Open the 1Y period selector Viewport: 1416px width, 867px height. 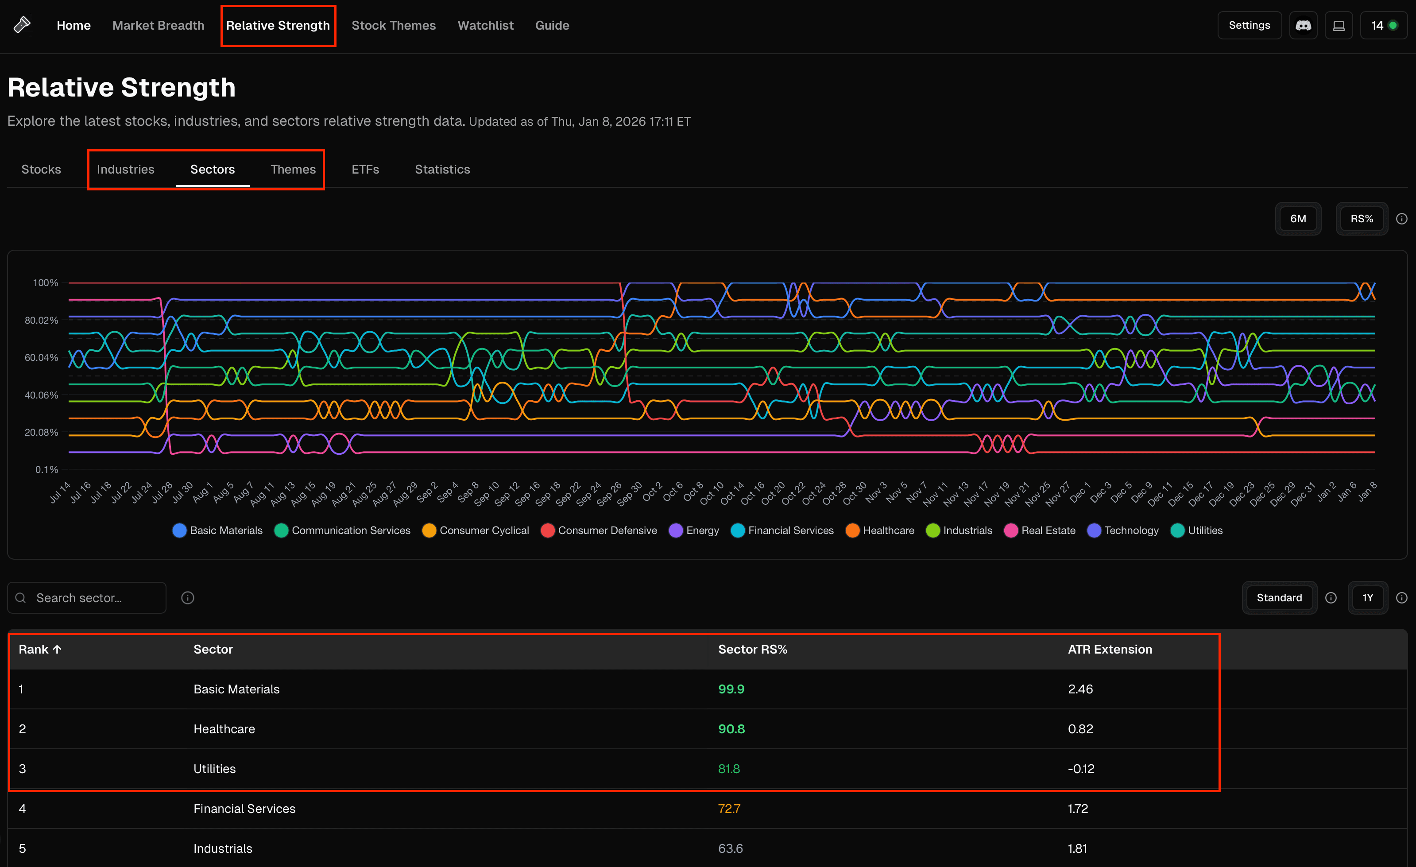point(1367,597)
